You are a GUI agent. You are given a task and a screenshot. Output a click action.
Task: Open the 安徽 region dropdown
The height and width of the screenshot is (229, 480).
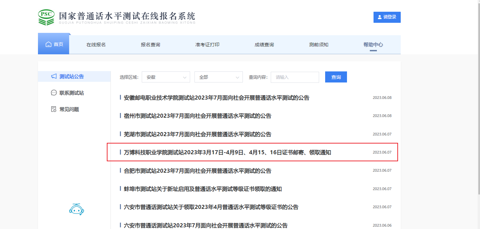(x=166, y=77)
